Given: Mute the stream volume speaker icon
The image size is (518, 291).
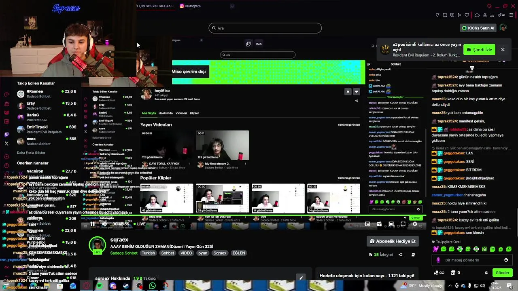Looking at the screenshot, I should point(104,224).
